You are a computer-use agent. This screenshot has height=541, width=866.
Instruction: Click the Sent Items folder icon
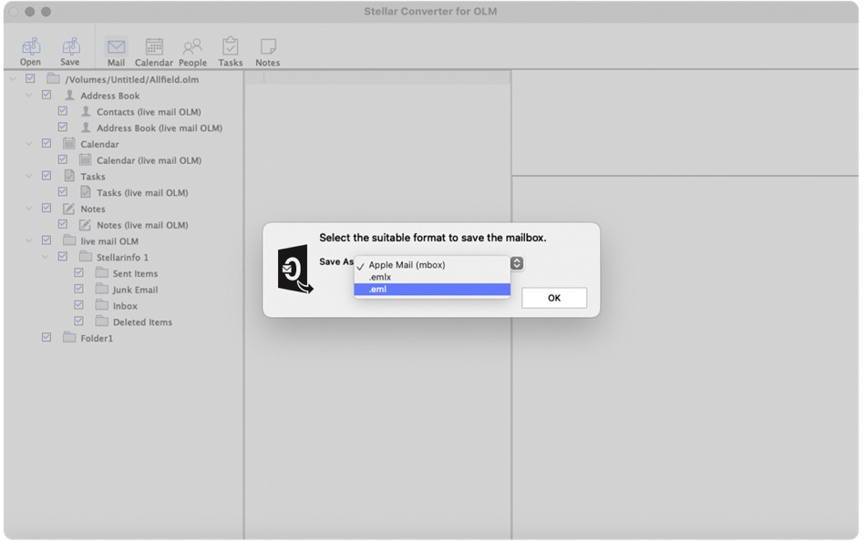tap(101, 272)
